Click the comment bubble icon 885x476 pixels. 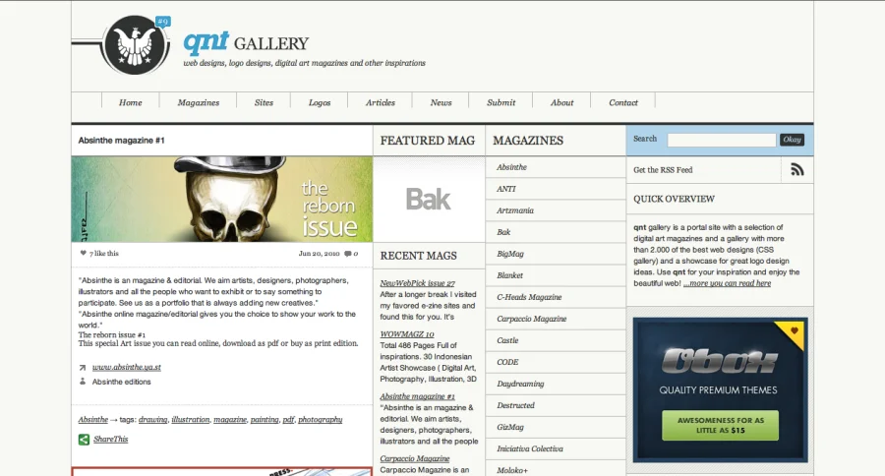348,254
